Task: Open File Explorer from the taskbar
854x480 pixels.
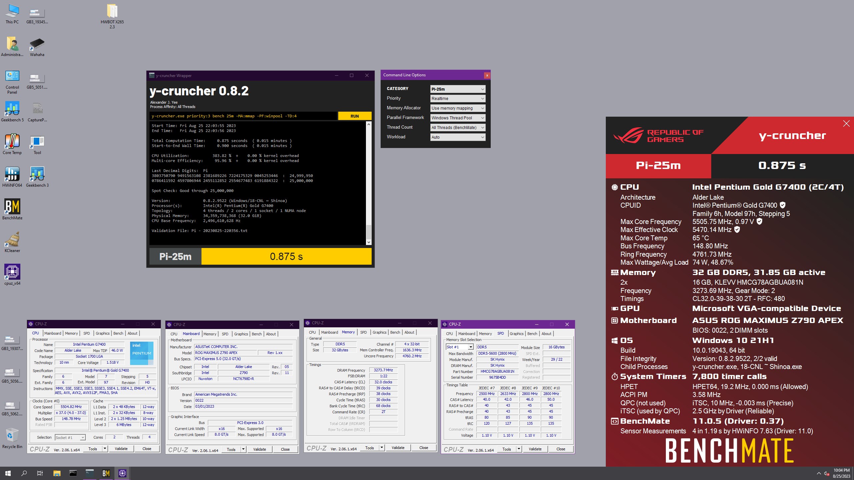Action: click(57, 473)
